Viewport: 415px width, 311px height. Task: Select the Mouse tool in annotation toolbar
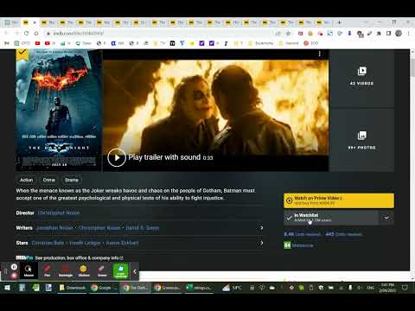29,271
